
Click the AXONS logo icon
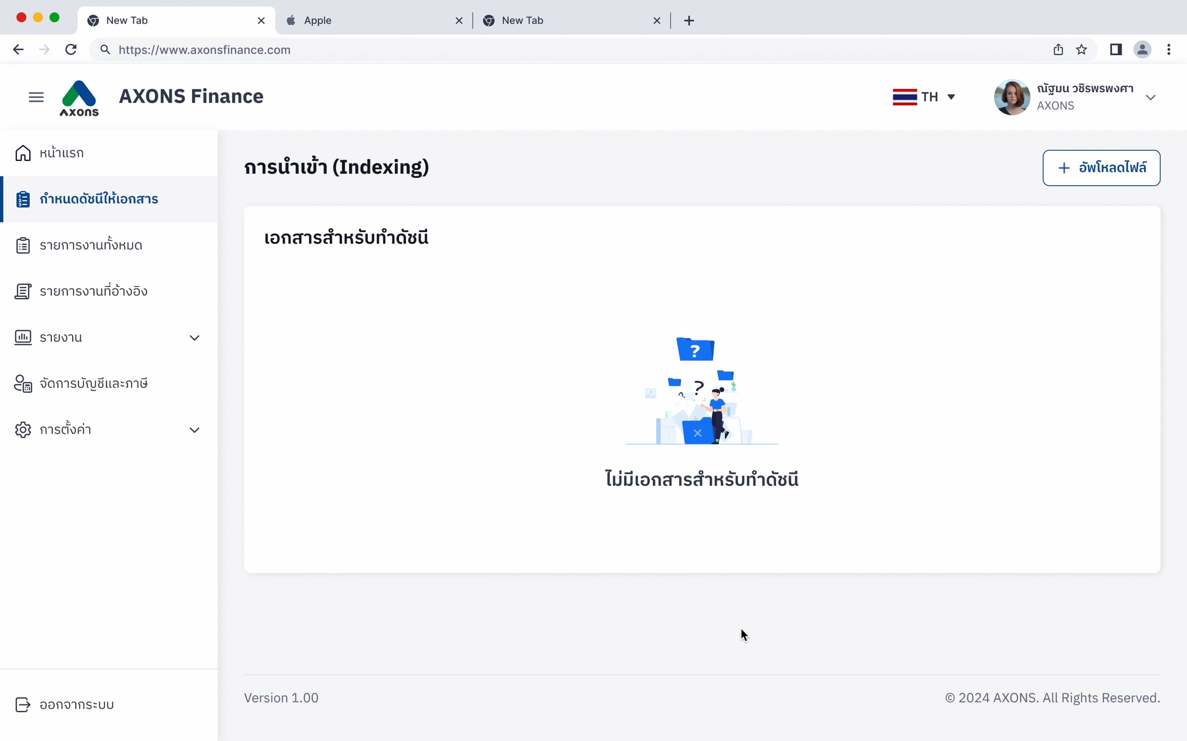79,98
